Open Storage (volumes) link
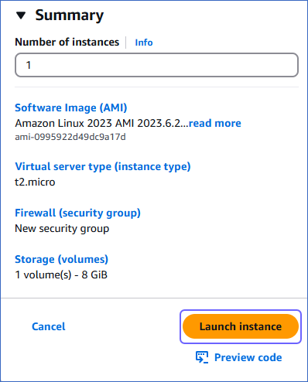The height and width of the screenshot is (382, 308). (x=61, y=259)
